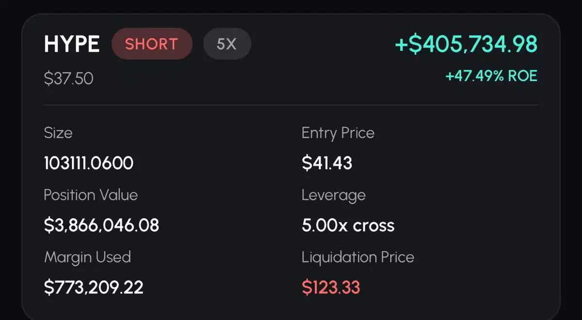Screen dimensions: 582x320
Task: Select the Leverage label
Action: click(334, 195)
